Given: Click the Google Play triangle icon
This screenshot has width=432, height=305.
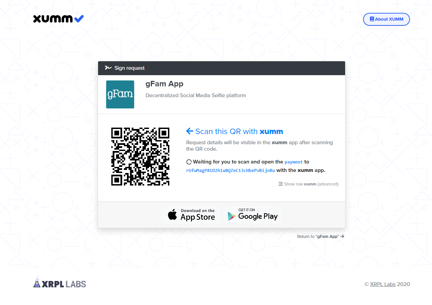Looking at the screenshot, I should point(232,216).
